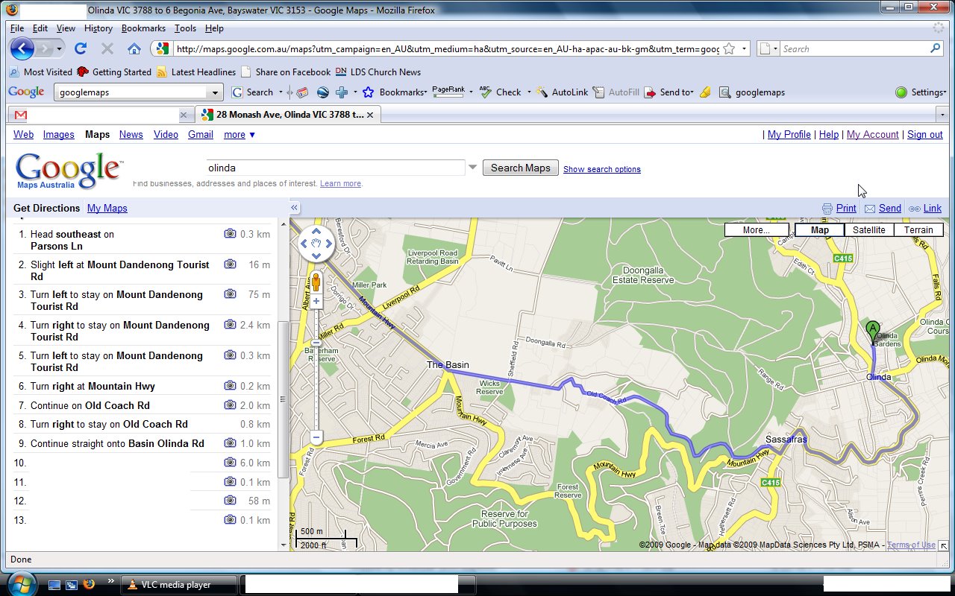Click the zoom in plus on map
The image size is (955, 596).
point(316,302)
